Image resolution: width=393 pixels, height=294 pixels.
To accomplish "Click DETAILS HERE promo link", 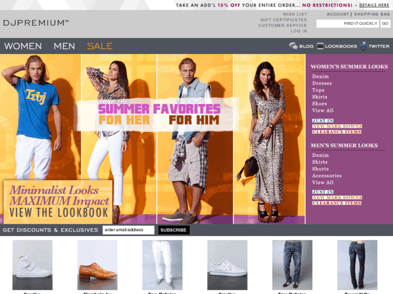I will pyautogui.click(x=374, y=5).
